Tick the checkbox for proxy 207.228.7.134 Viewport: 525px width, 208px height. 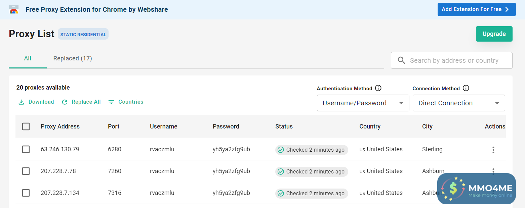click(x=26, y=193)
